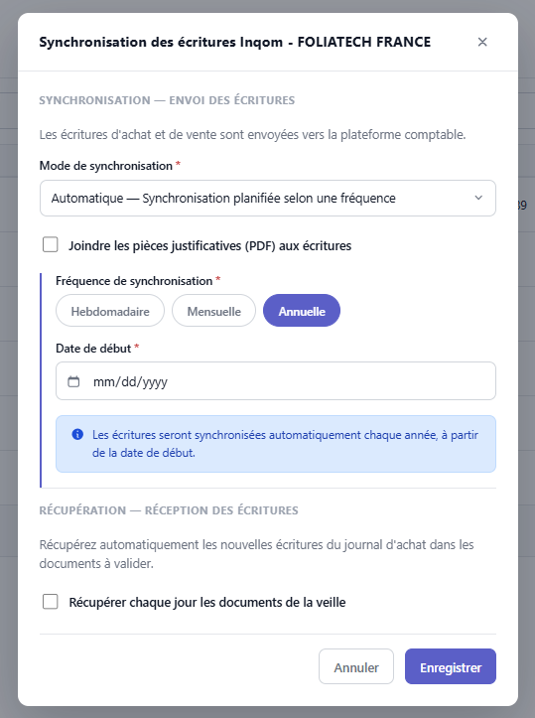Click the calendar icon in date field
535x718 pixels.
(73, 381)
